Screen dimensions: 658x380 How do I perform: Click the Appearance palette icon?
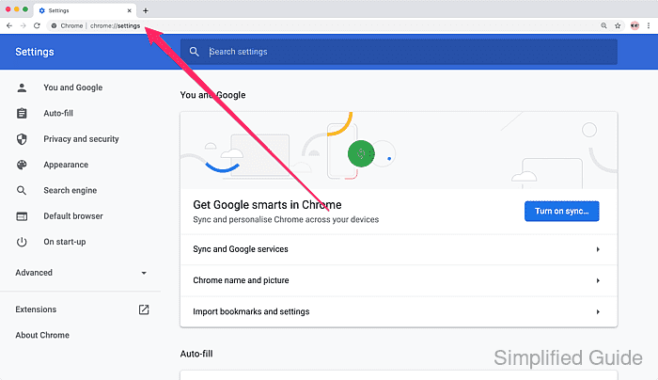coord(22,165)
